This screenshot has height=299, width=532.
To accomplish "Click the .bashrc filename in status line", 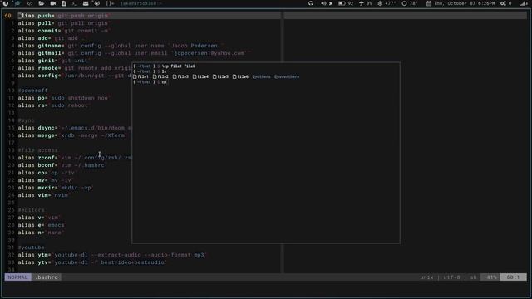I will click(x=47, y=277).
